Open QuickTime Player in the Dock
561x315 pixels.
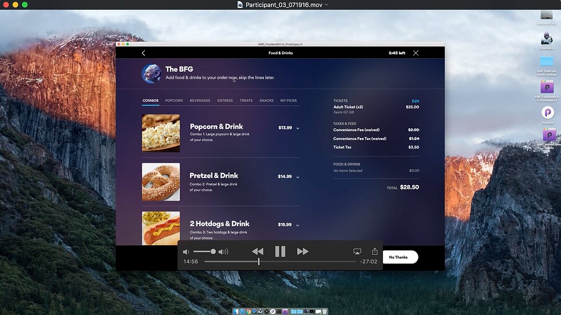tap(254, 312)
